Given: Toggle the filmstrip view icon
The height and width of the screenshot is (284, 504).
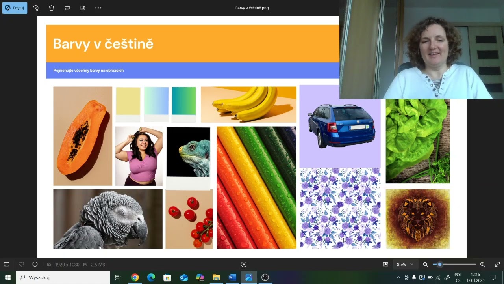Looking at the screenshot, I should click(x=7, y=264).
